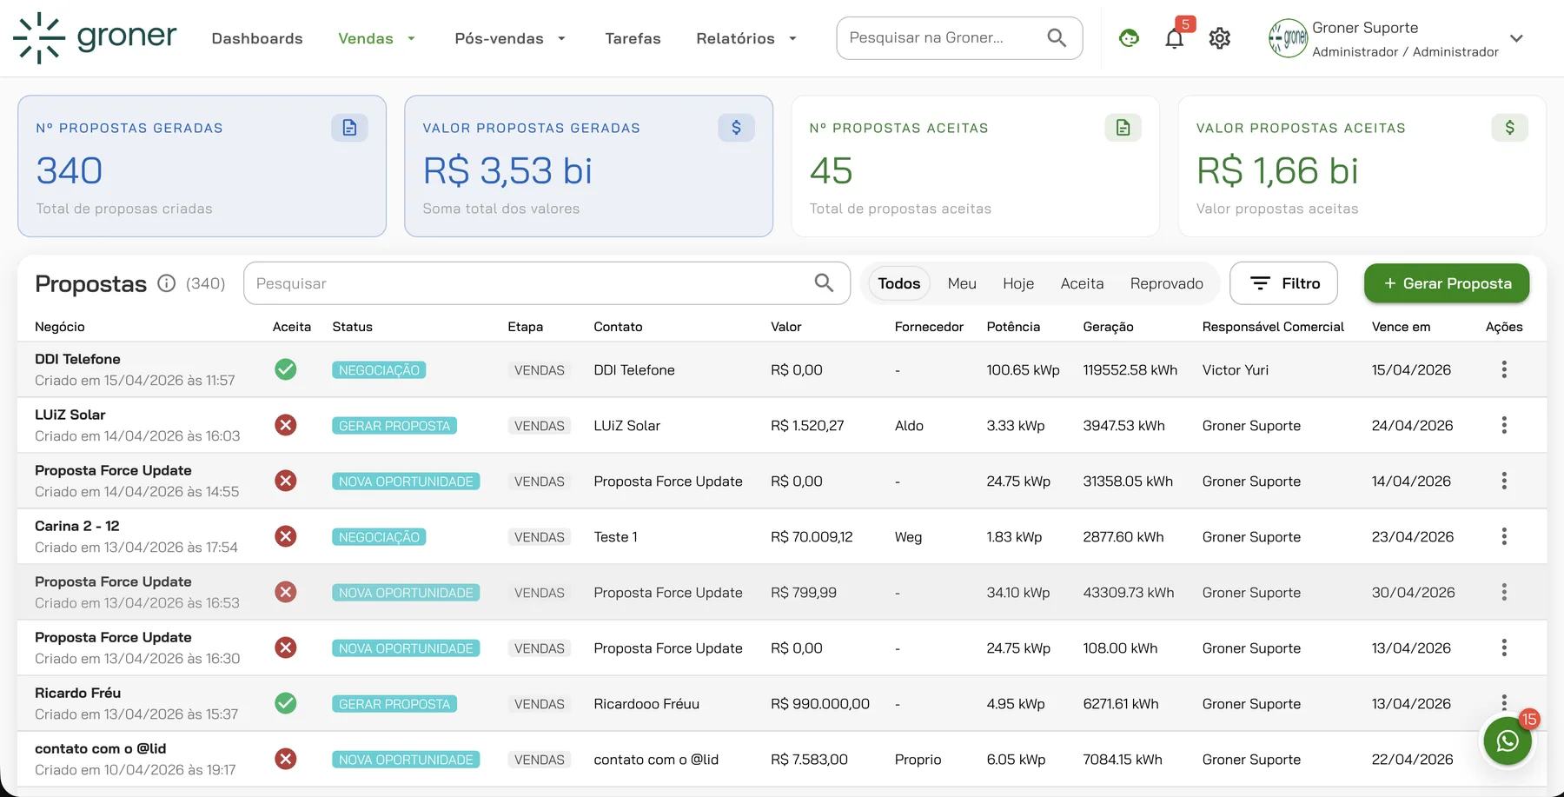Select the Hoje filter pill
This screenshot has width=1564, height=797.
pos(1018,283)
